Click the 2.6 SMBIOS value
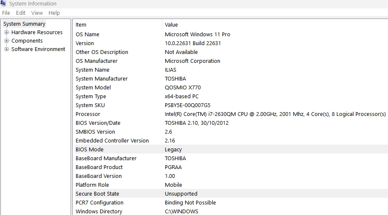 coord(169,132)
